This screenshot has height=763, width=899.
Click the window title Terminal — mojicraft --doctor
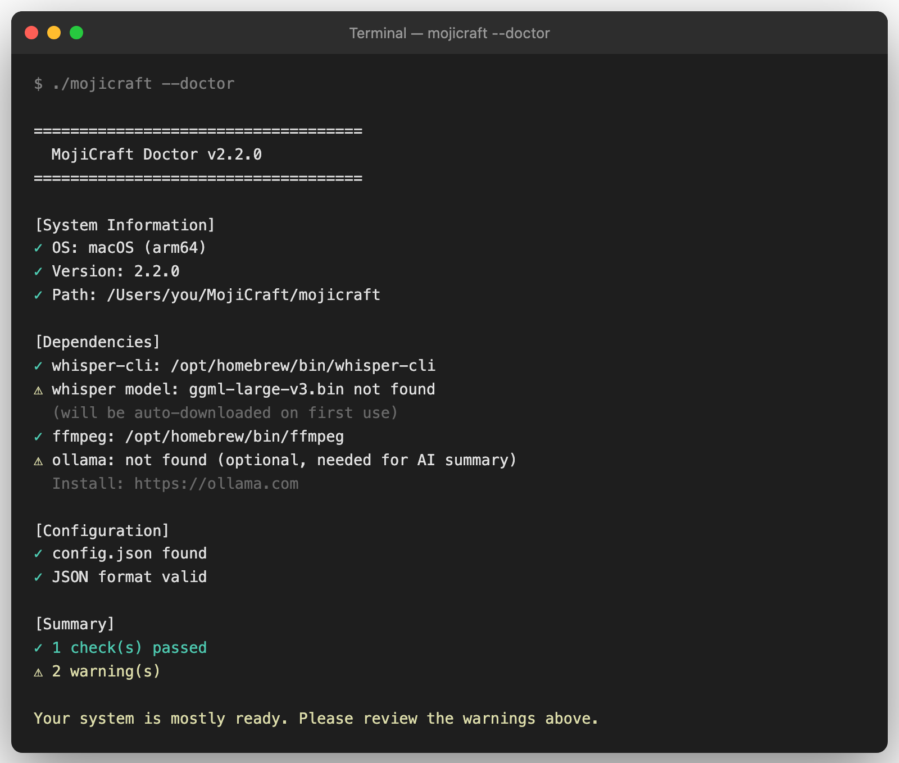(x=449, y=33)
